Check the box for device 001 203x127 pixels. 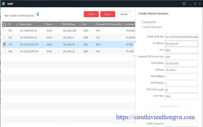(x=4, y=31)
